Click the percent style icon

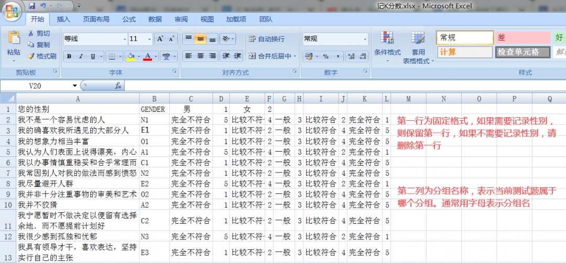point(325,56)
